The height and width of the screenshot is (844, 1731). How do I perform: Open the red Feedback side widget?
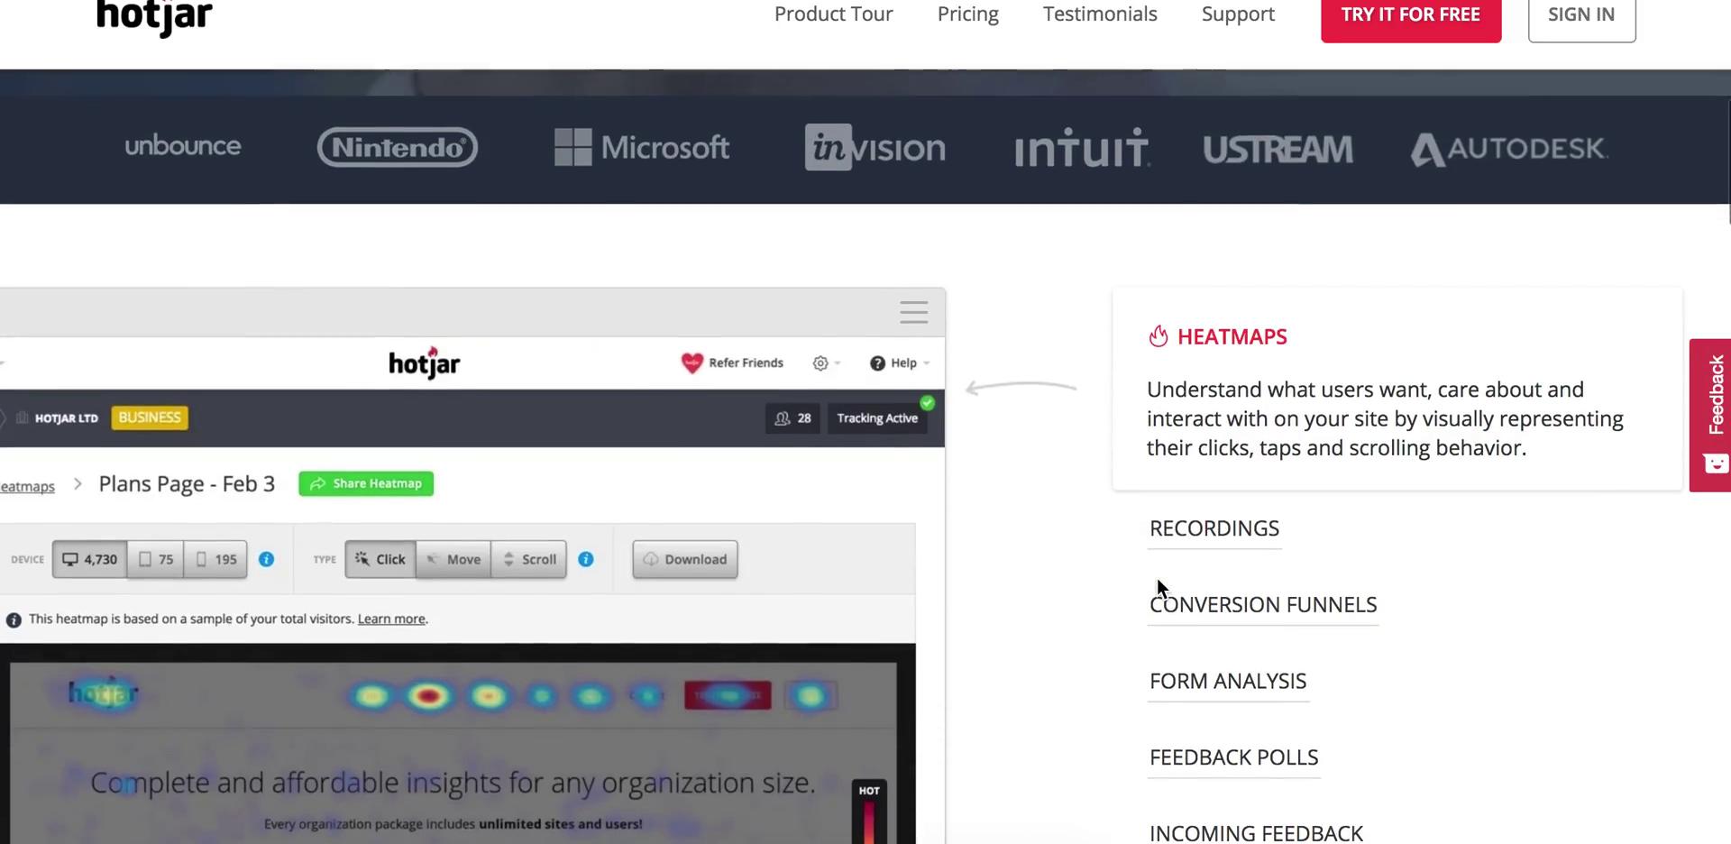coord(1710,415)
